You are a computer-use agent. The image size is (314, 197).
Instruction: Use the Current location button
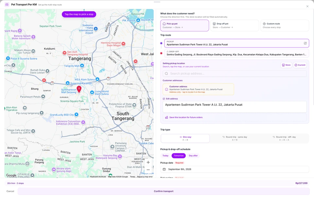coord(300,65)
